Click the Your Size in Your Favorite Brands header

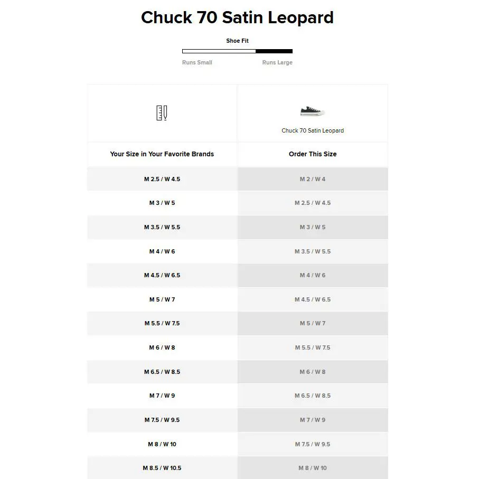click(162, 154)
